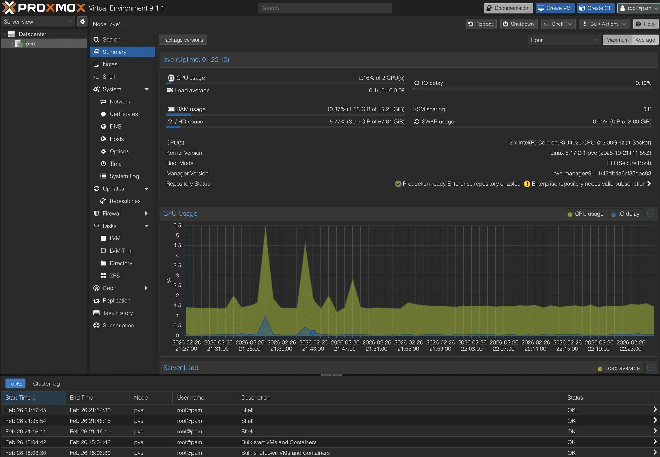The height and width of the screenshot is (457, 660).
Task: Expand the Firewall submenu arrow
Action: 147,213
